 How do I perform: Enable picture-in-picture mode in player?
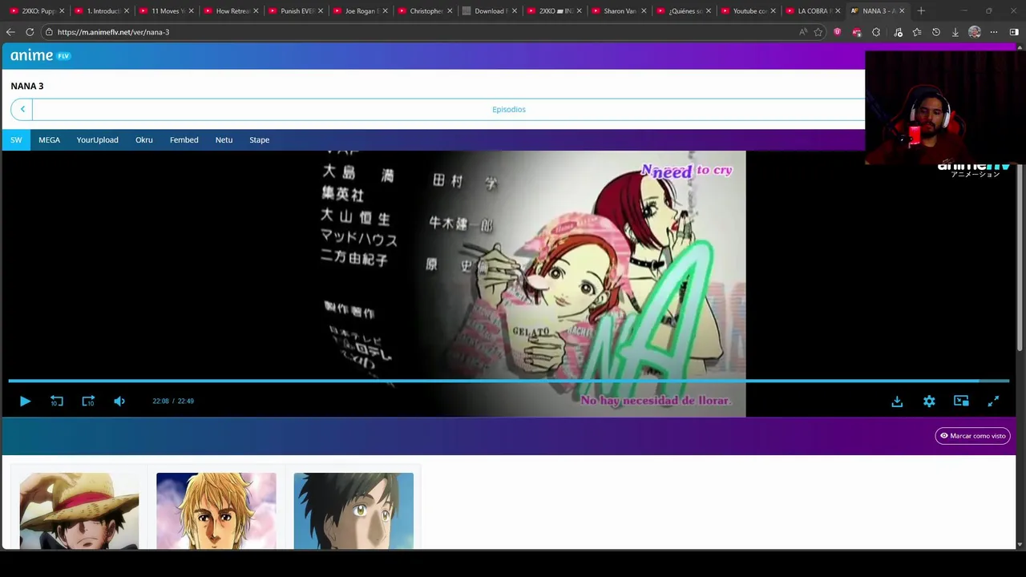961,401
